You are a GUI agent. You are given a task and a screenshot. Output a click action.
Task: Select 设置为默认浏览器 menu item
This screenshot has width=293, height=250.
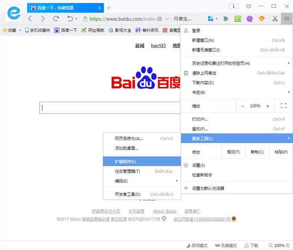point(236,188)
